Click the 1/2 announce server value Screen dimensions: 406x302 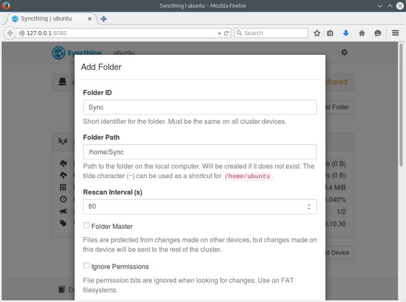(342, 211)
